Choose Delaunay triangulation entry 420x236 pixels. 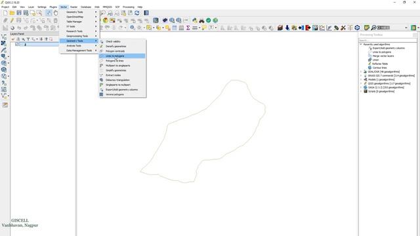tap(122, 80)
